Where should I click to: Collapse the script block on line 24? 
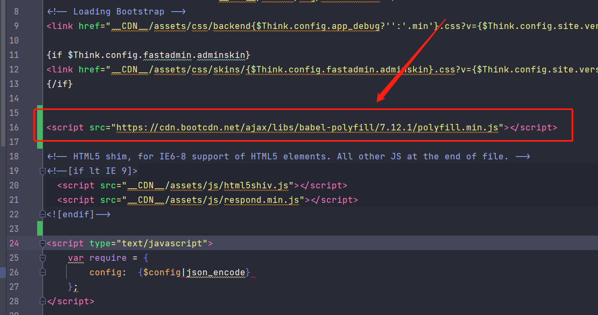pos(43,244)
